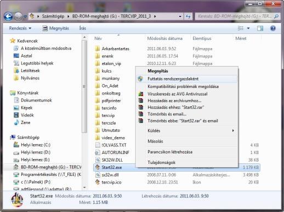284x212 pixels.
Task: Click the tercvip.ico file icon
Action: click(x=98, y=182)
